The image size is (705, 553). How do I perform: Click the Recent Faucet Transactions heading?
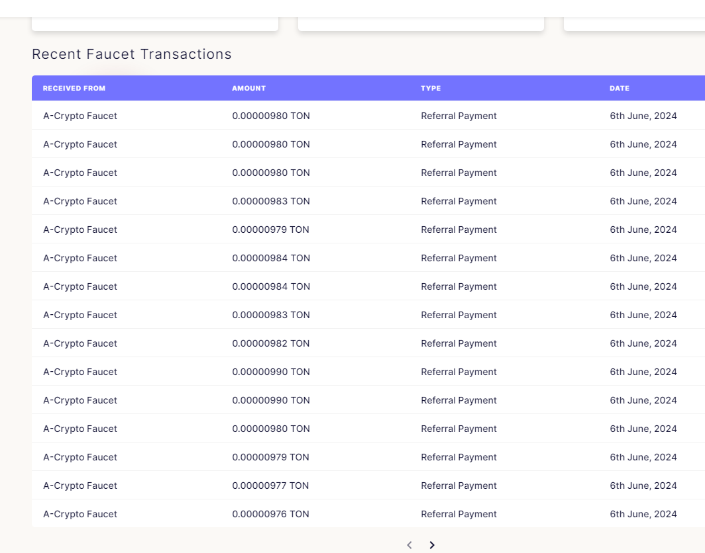[x=132, y=54]
